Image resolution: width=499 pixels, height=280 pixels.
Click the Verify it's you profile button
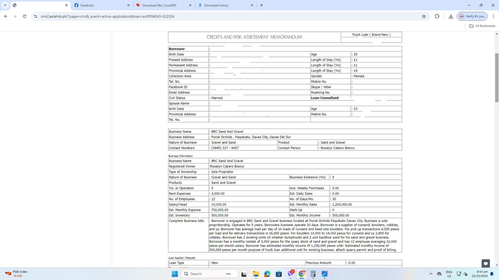click(x=472, y=16)
